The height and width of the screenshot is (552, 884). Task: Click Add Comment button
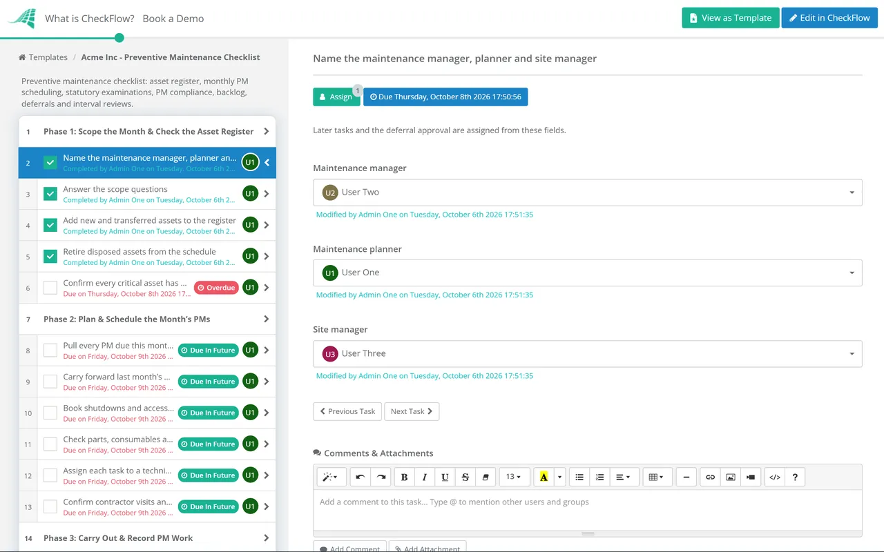[x=349, y=548]
